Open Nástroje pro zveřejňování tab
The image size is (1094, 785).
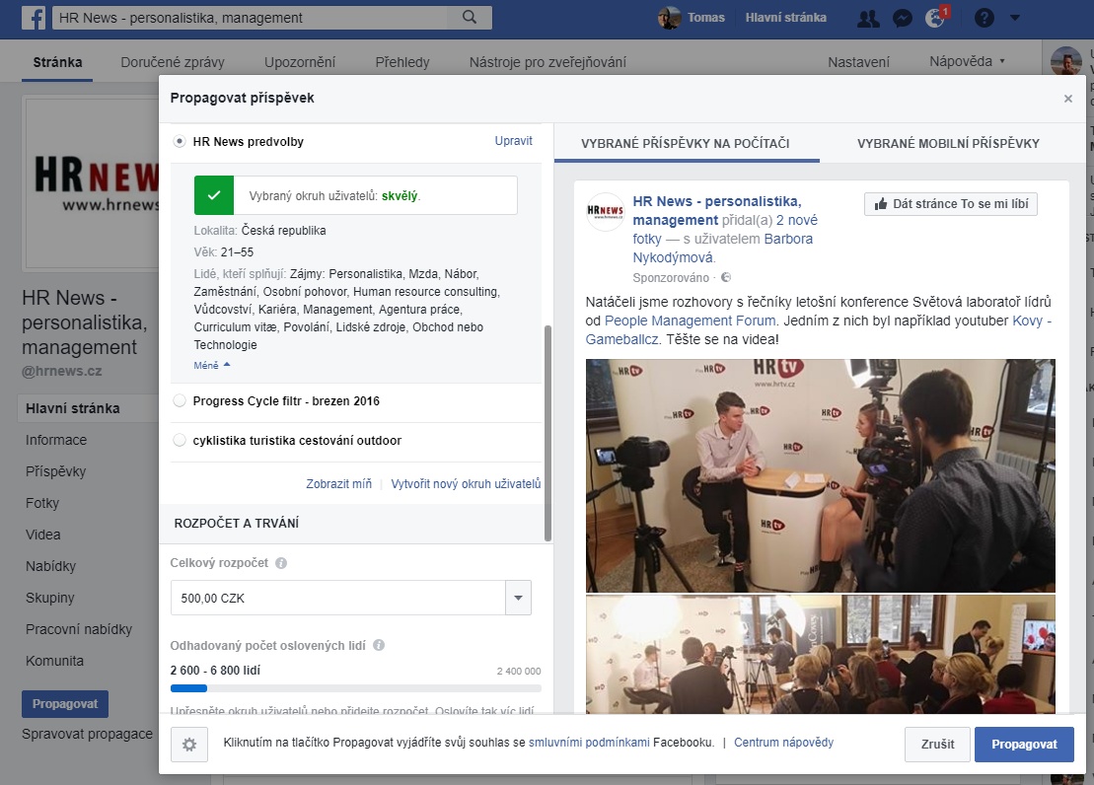tap(547, 62)
